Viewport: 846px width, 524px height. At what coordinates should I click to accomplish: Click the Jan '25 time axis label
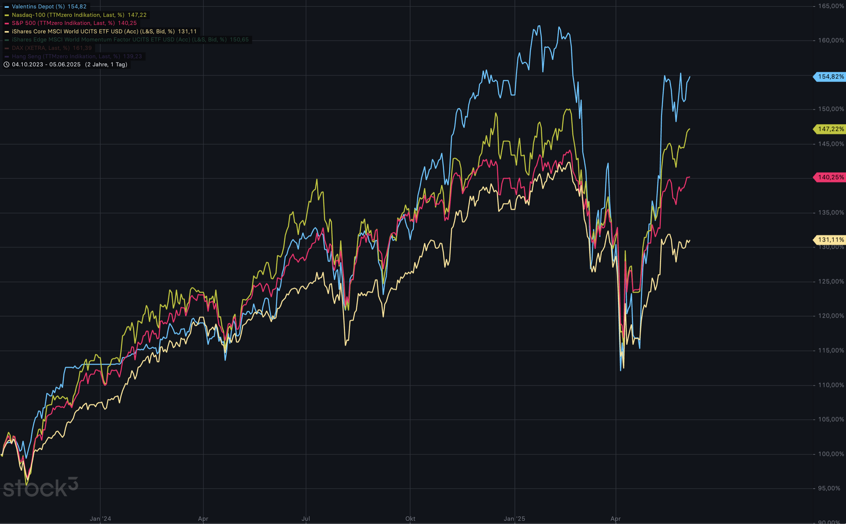(515, 519)
